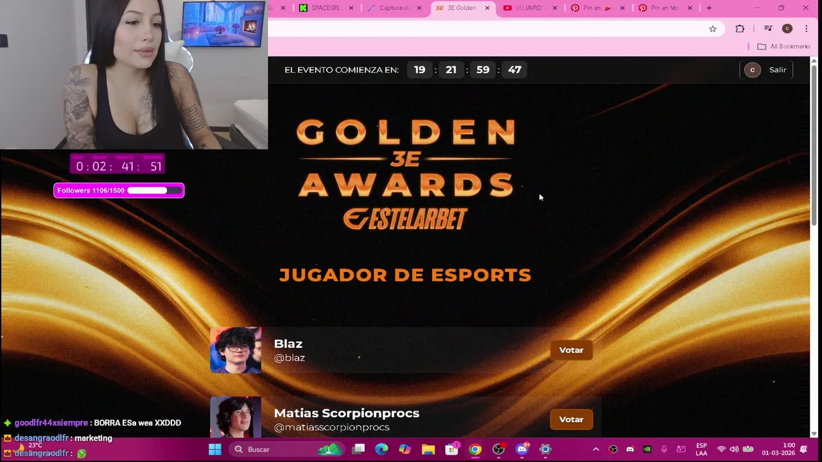This screenshot has height=462, width=822.
Task: Switch to the 'Captura de' tab
Action: click(x=395, y=8)
